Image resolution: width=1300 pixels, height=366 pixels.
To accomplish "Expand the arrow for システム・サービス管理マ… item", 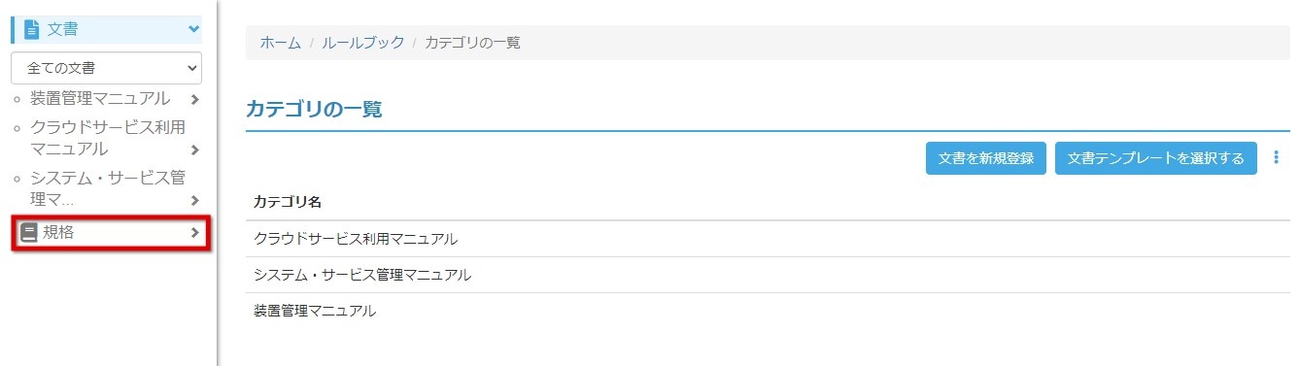I will [x=195, y=200].
